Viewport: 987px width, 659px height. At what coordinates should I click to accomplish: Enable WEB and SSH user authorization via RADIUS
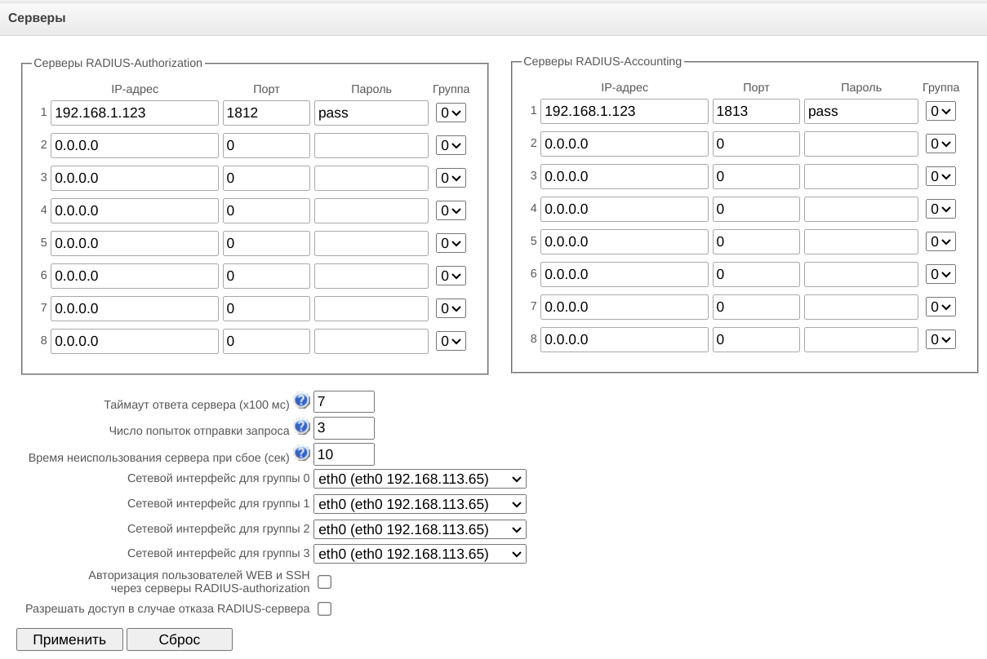tap(324, 582)
